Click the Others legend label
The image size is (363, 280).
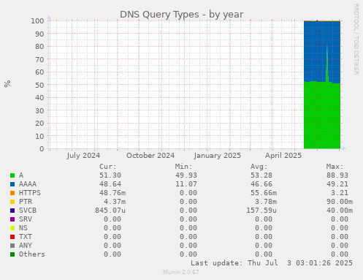32,254
